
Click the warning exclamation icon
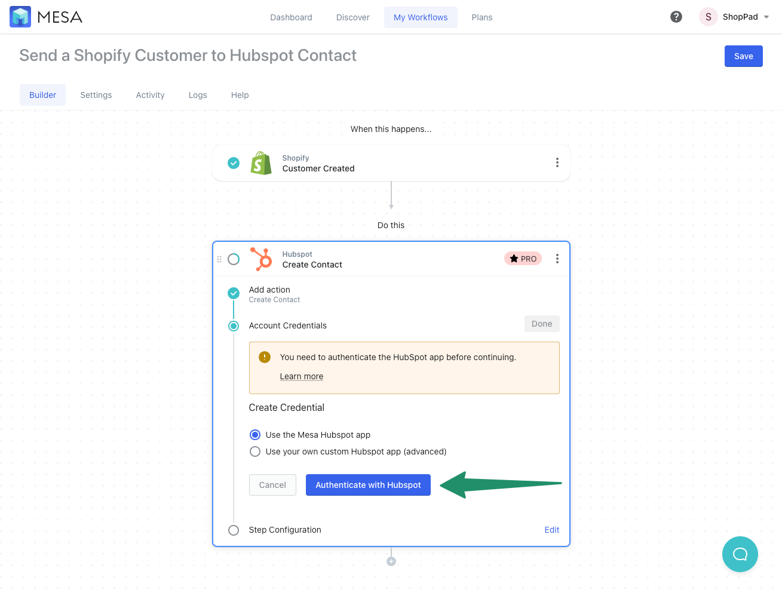[265, 357]
